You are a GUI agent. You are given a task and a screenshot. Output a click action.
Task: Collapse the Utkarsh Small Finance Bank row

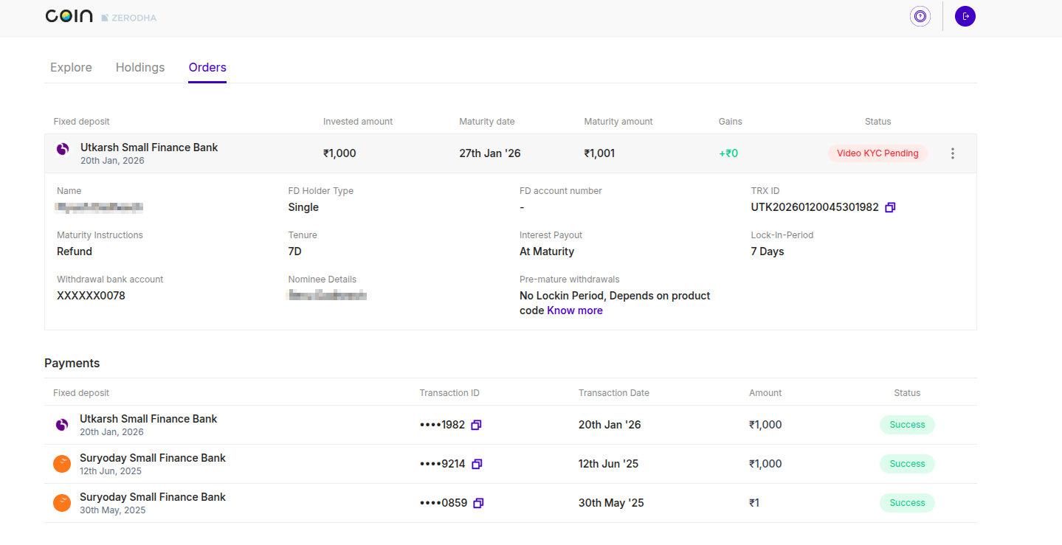coord(149,147)
